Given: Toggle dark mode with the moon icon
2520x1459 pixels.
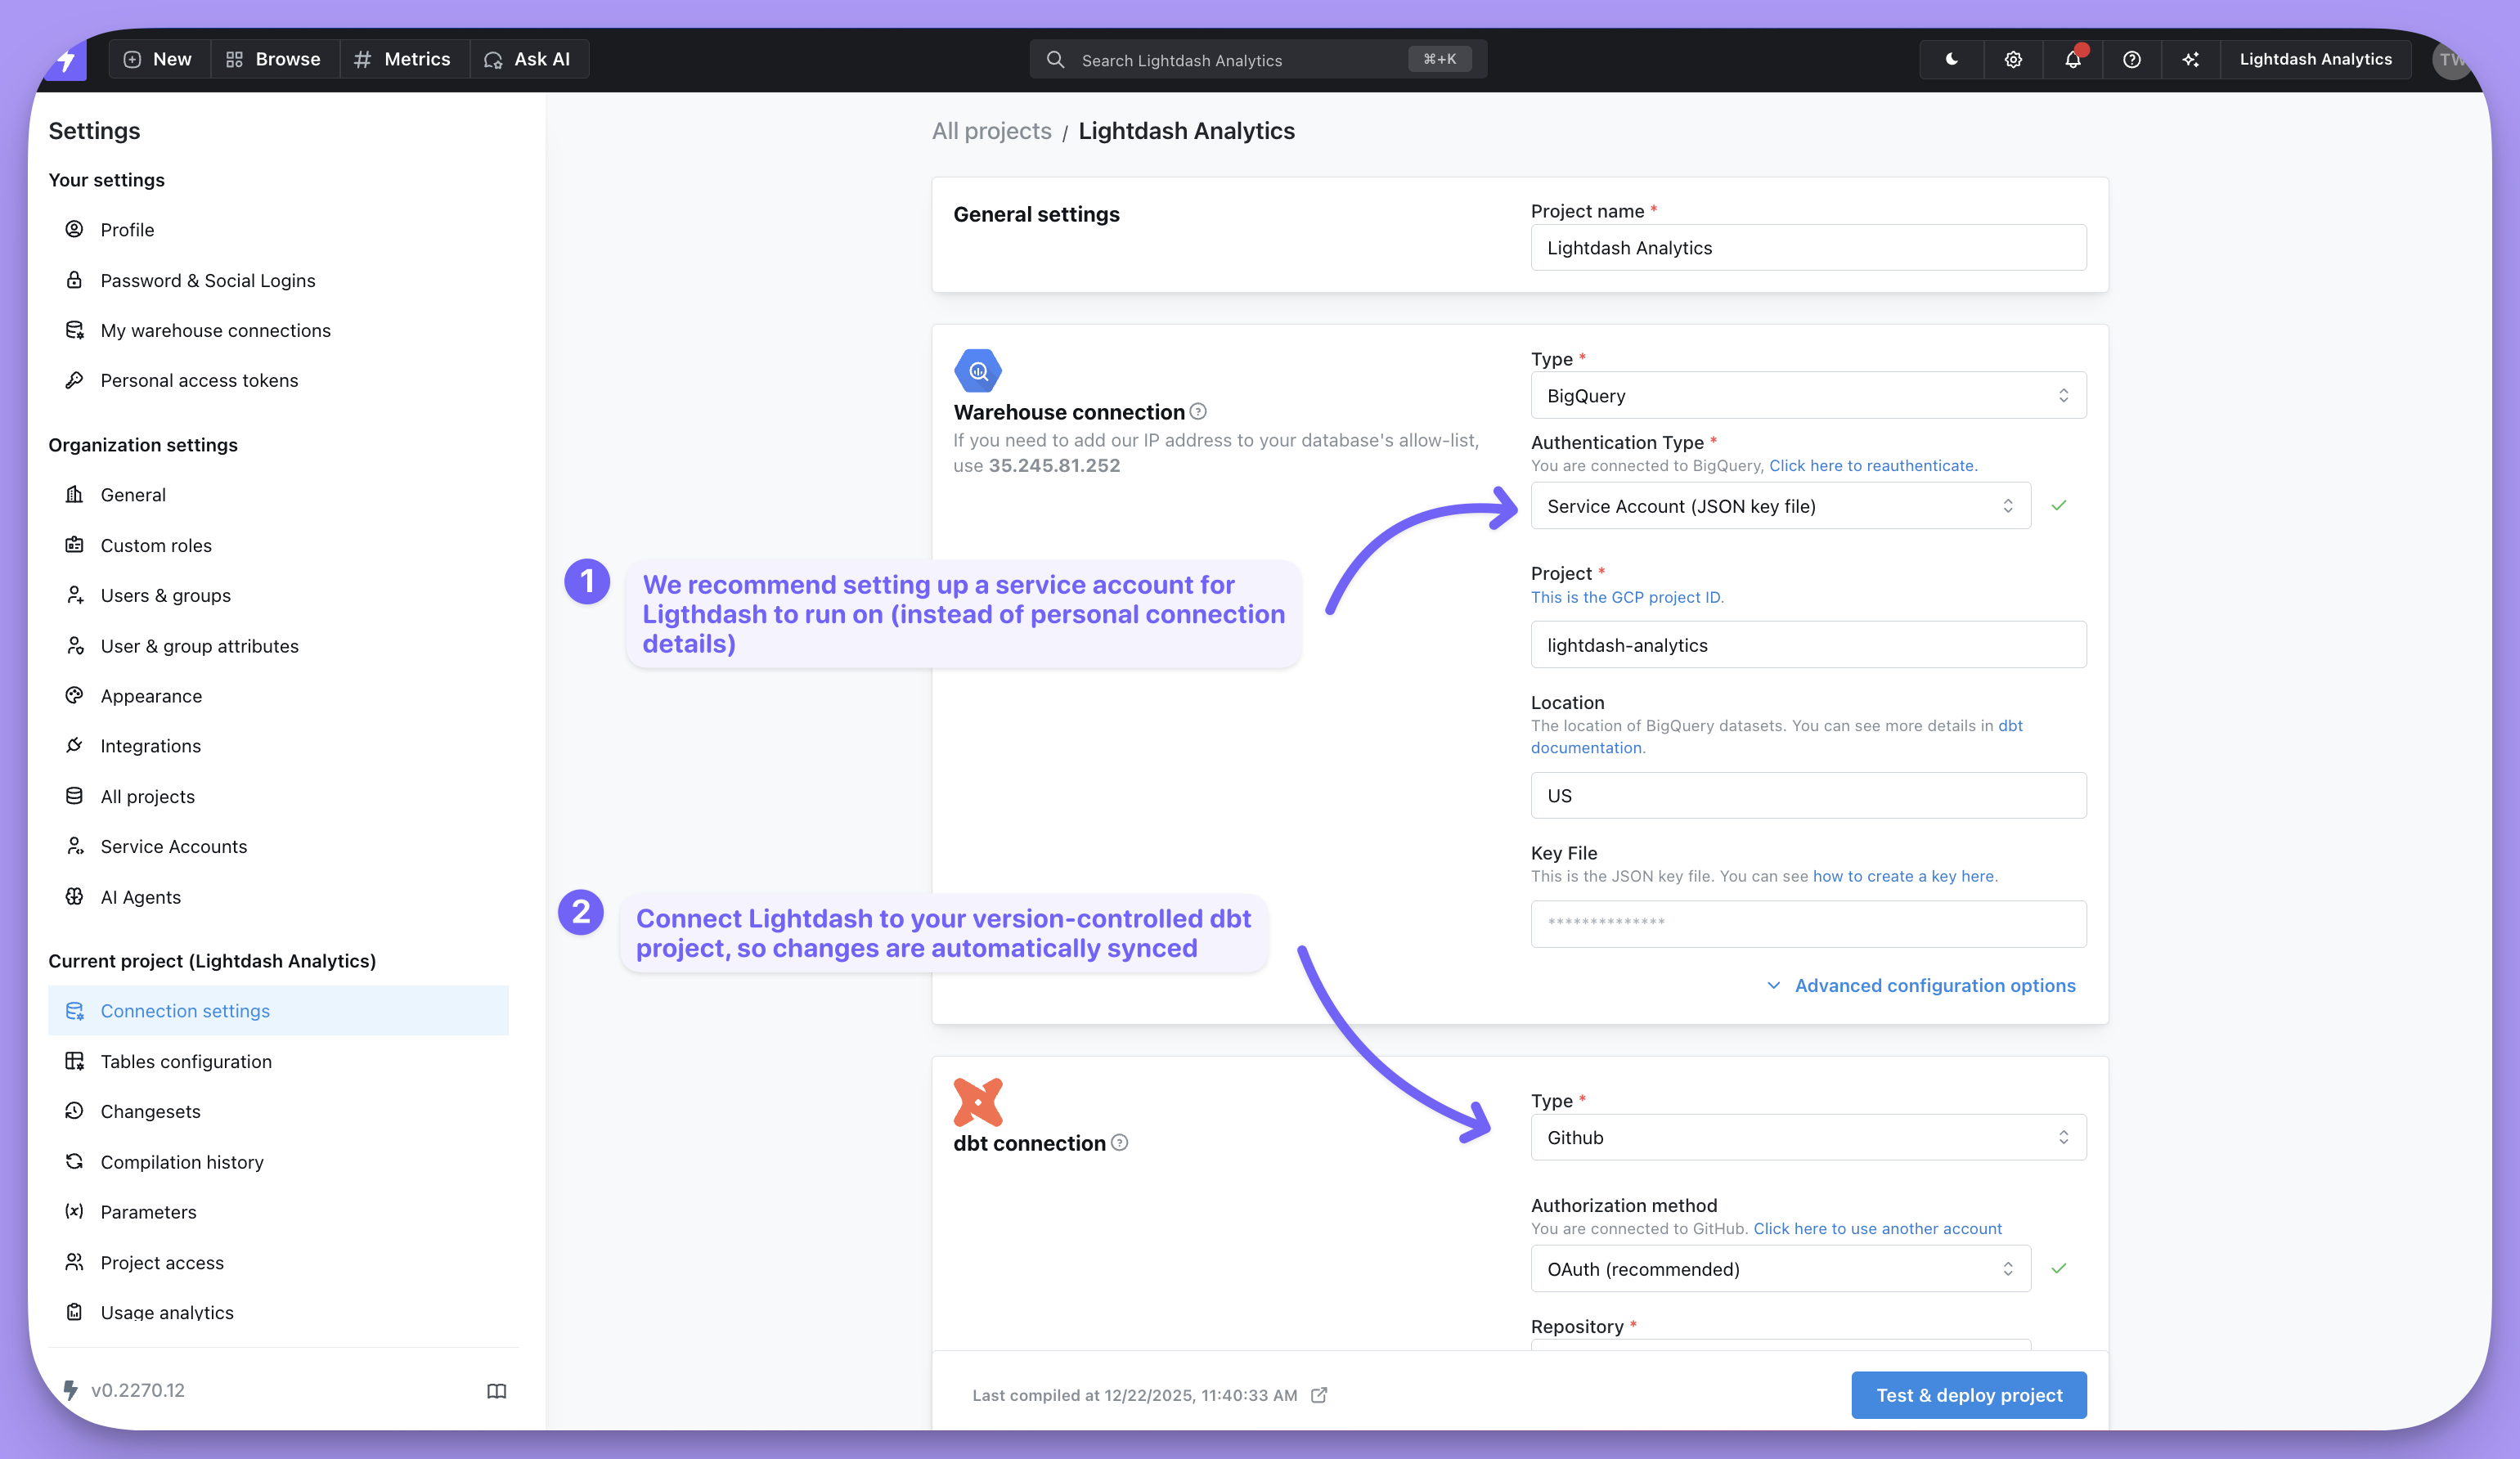Looking at the screenshot, I should 1951,59.
